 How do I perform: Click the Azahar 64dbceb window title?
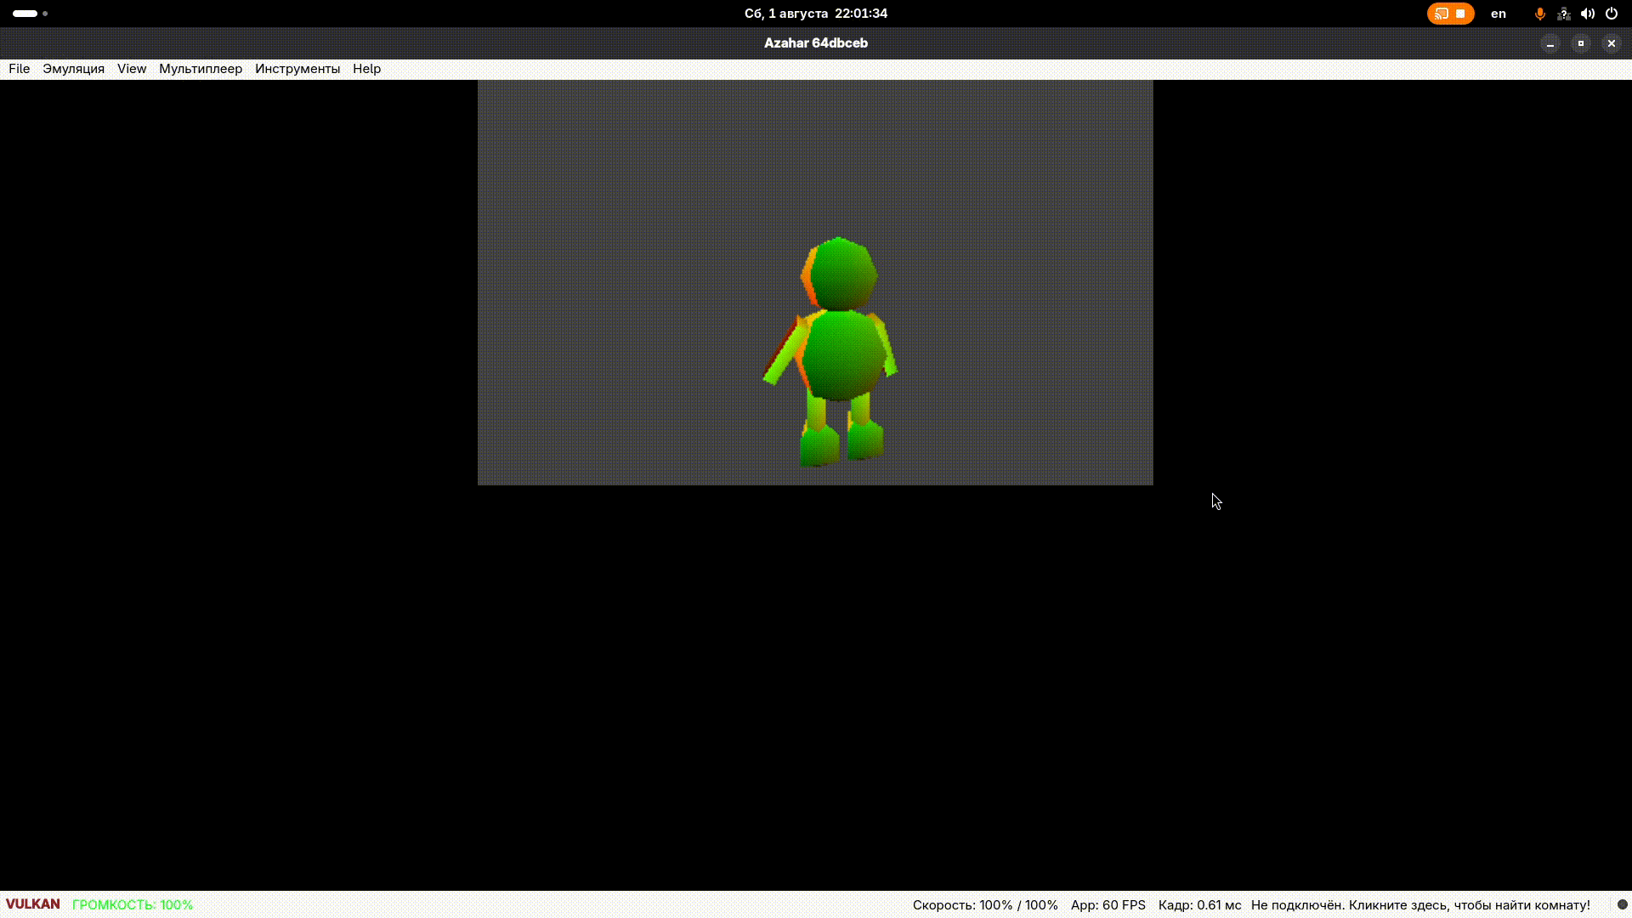click(x=816, y=43)
